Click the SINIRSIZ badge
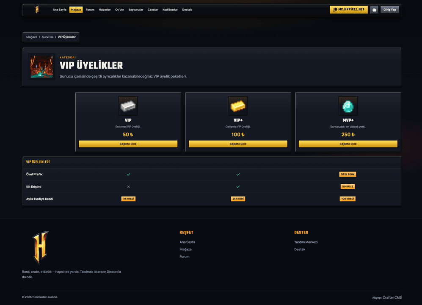The width and height of the screenshot is (422, 305). [348, 186]
